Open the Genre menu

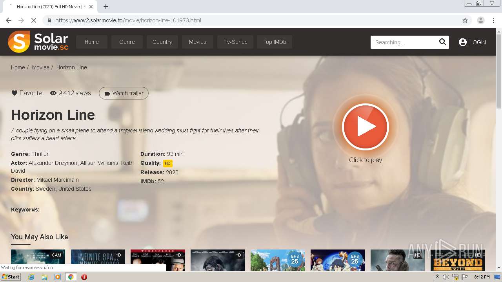[x=127, y=42]
